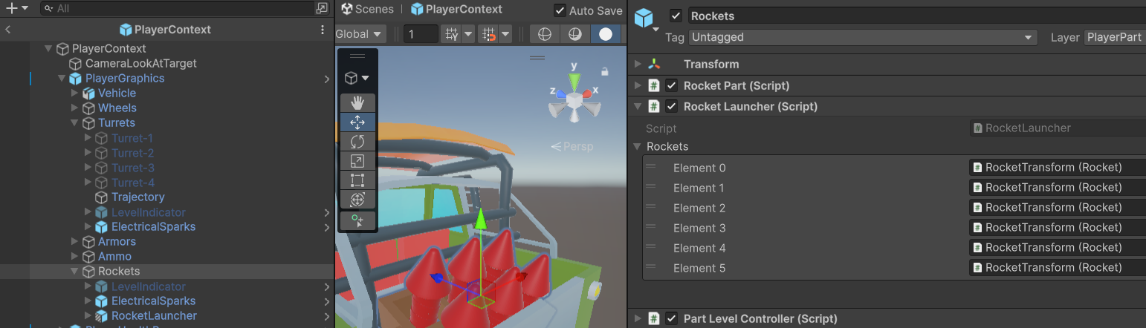Screen dimensions: 1146x328
Task: Click the Persp projection label
Action: tap(572, 146)
